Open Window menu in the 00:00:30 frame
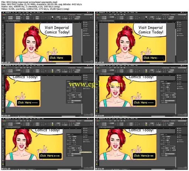189x171 pixels. tap(132, 13)
